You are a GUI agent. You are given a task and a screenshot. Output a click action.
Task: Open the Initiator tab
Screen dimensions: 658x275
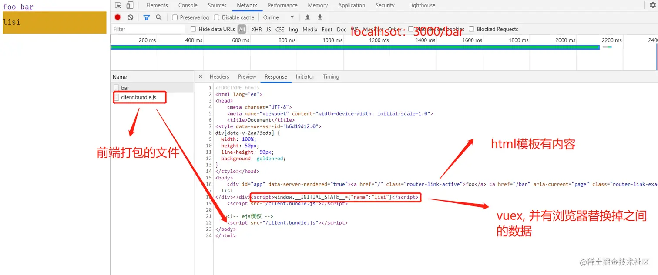click(305, 76)
